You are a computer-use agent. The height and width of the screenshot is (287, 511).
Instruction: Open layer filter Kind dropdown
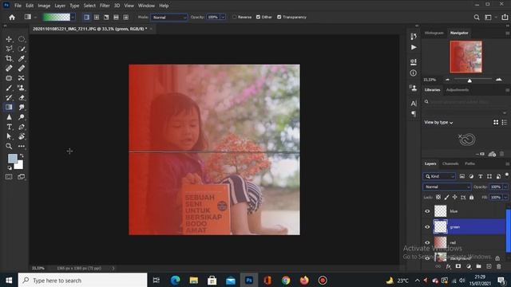(x=439, y=176)
